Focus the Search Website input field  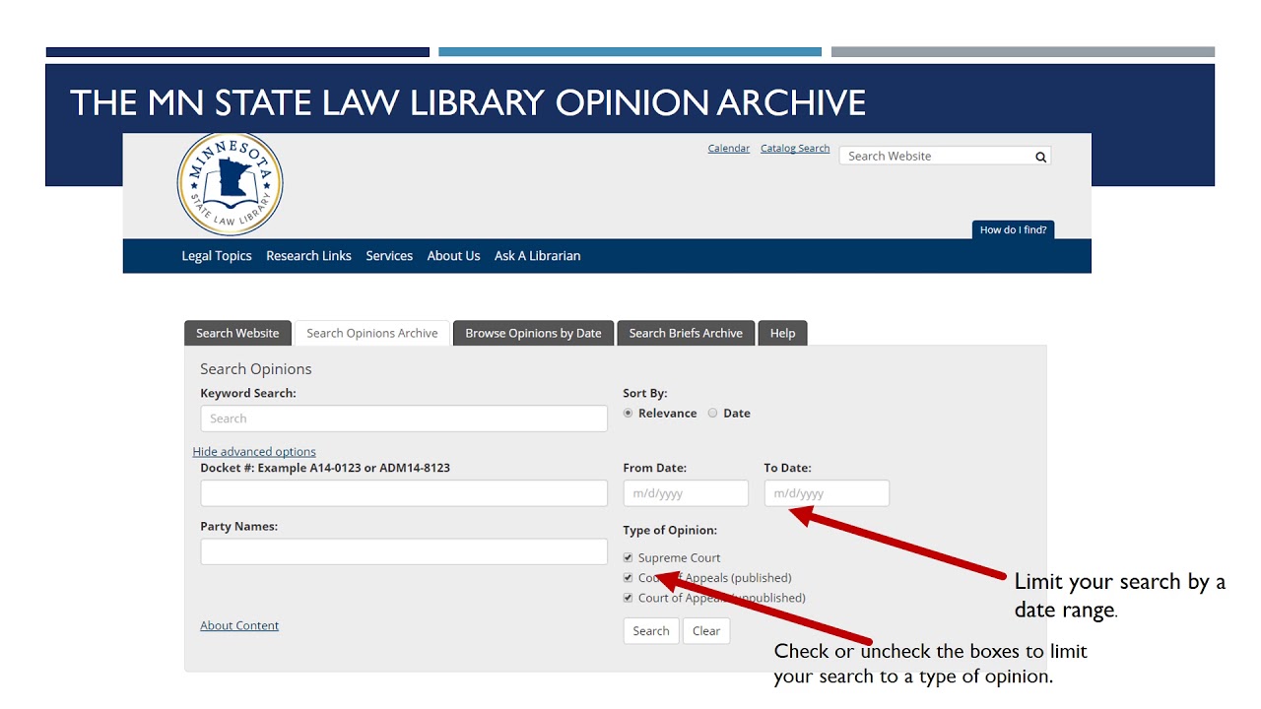click(x=945, y=157)
